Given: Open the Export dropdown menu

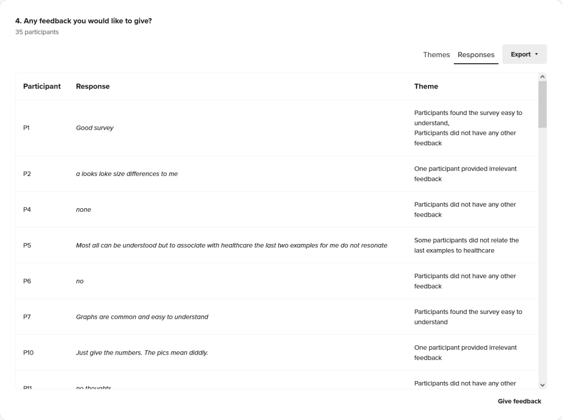Looking at the screenshot, I should pos(524,54).
